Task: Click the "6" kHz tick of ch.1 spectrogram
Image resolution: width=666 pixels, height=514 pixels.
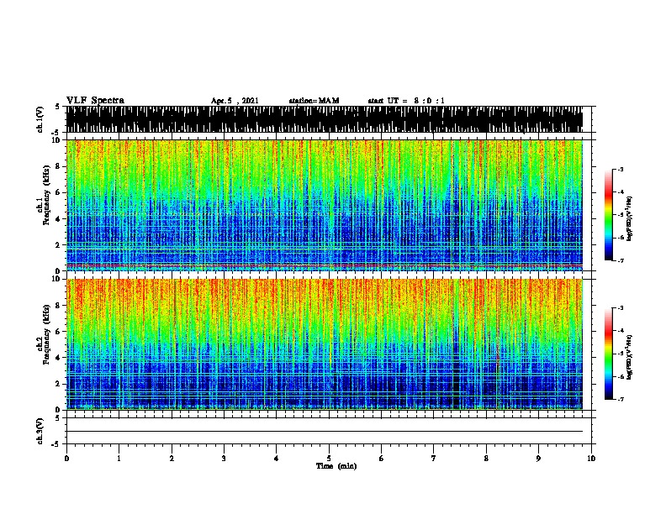Action: [60, 192]
